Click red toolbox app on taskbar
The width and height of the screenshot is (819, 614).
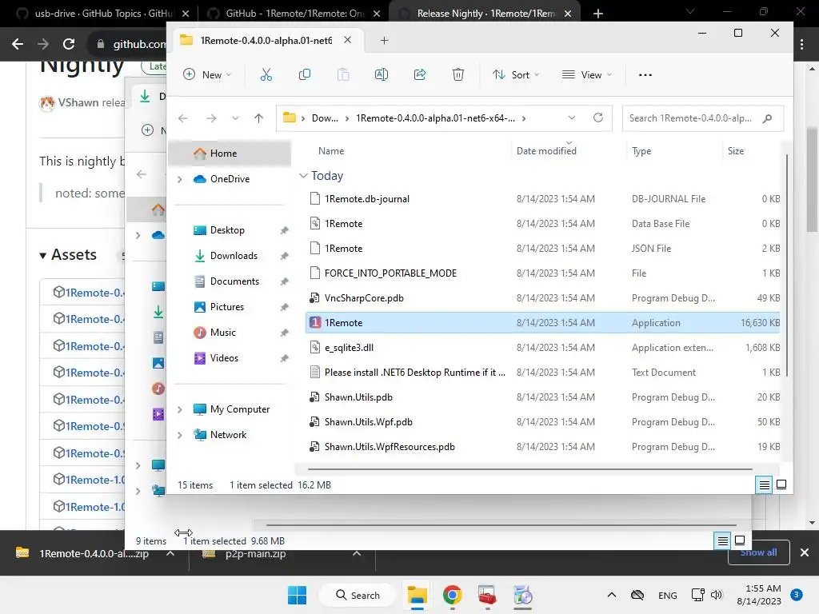[487, 595]
